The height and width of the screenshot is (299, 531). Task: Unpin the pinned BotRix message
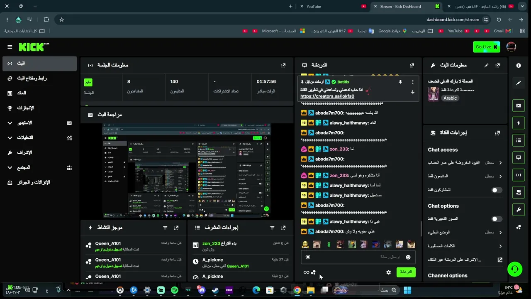(400, 82)
